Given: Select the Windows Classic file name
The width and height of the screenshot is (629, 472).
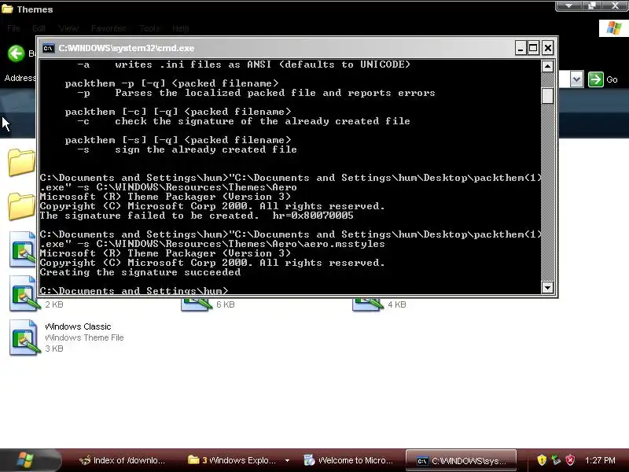Looking at the screenshot, I should click(x=78, y=326).
